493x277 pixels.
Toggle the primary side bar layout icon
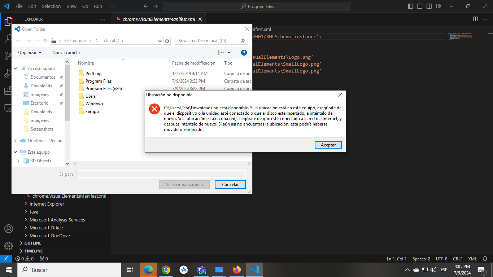(x=410, y=6)
